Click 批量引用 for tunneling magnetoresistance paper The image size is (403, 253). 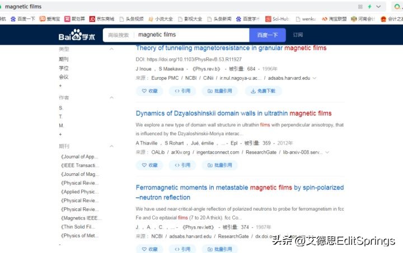coord(220,90)
